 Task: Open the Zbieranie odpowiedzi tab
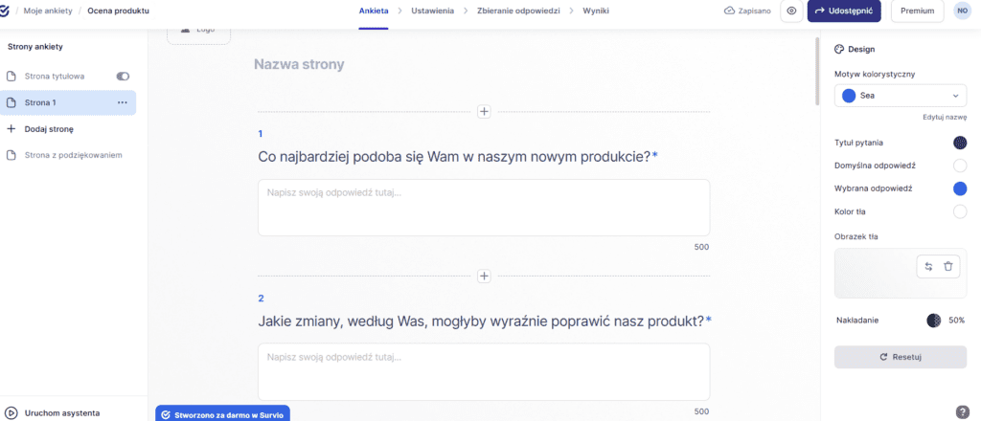pyautogui.click(x=518, y=11)
